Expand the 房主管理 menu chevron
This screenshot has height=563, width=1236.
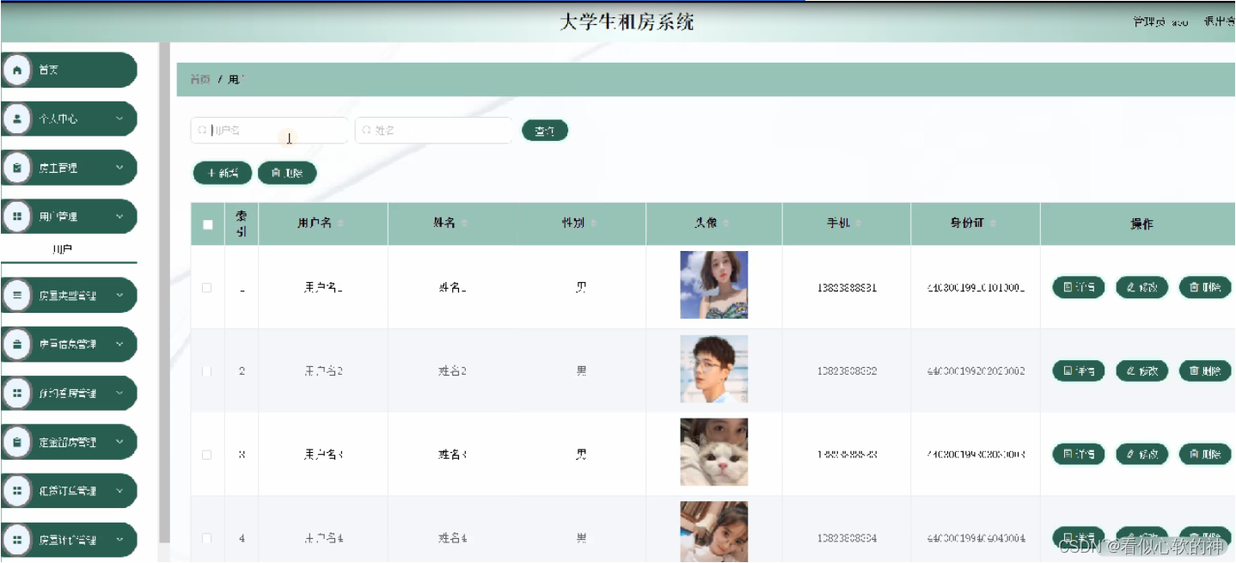coord(119,168)
